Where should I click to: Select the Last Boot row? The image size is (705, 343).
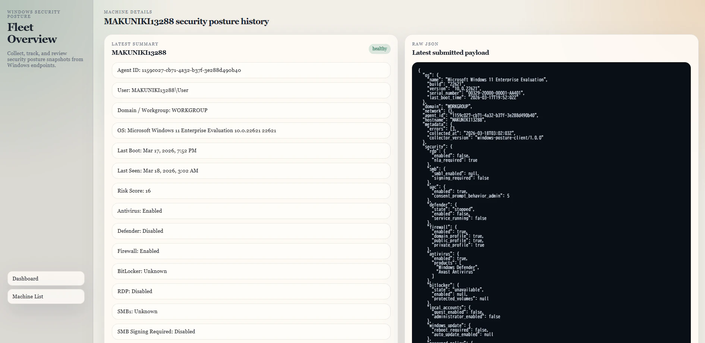251,151
